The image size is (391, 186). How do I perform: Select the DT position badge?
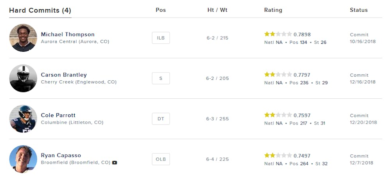click(x=161, y=119)
